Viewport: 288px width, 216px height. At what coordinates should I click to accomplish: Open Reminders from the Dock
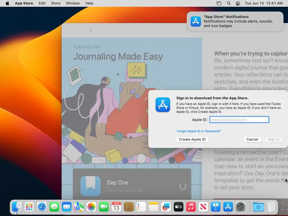click(141, 207)
